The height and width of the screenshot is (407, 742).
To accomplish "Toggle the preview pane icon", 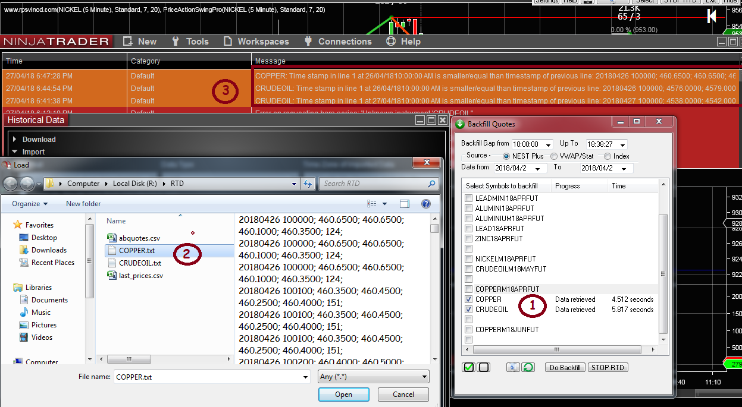I will click(x=405, y=204).
